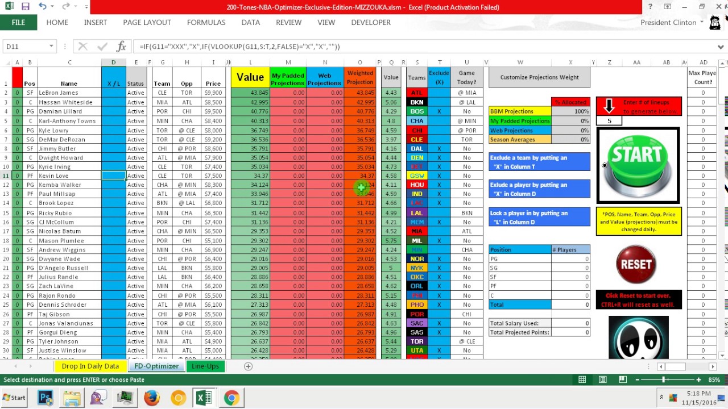
Task: Click the LAL team color cell
Action: pos(417,213)
